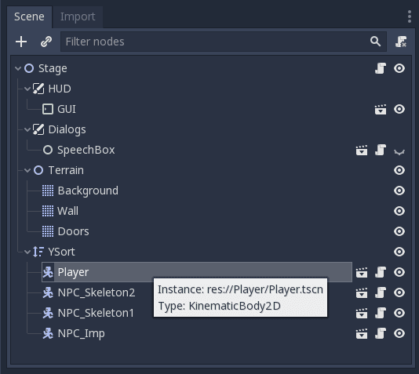Collapse the Terrain node children
The height and width of the screenshot is (374, 419).
pyautogui.click(x=27, y=170)
